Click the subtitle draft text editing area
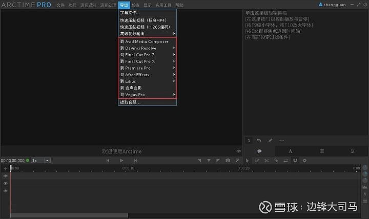The image size is (369, 219). click(x=305, y=73)
